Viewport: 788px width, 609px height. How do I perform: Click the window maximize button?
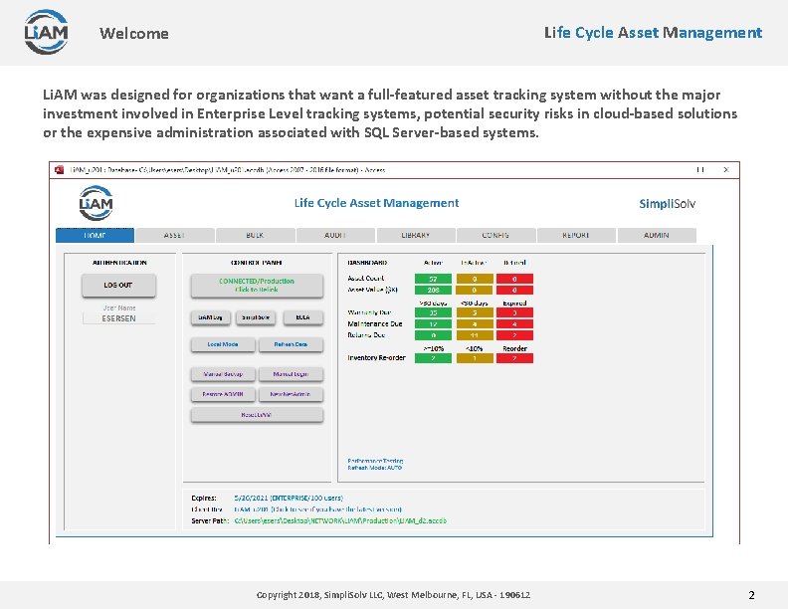[x=700, y=170]
